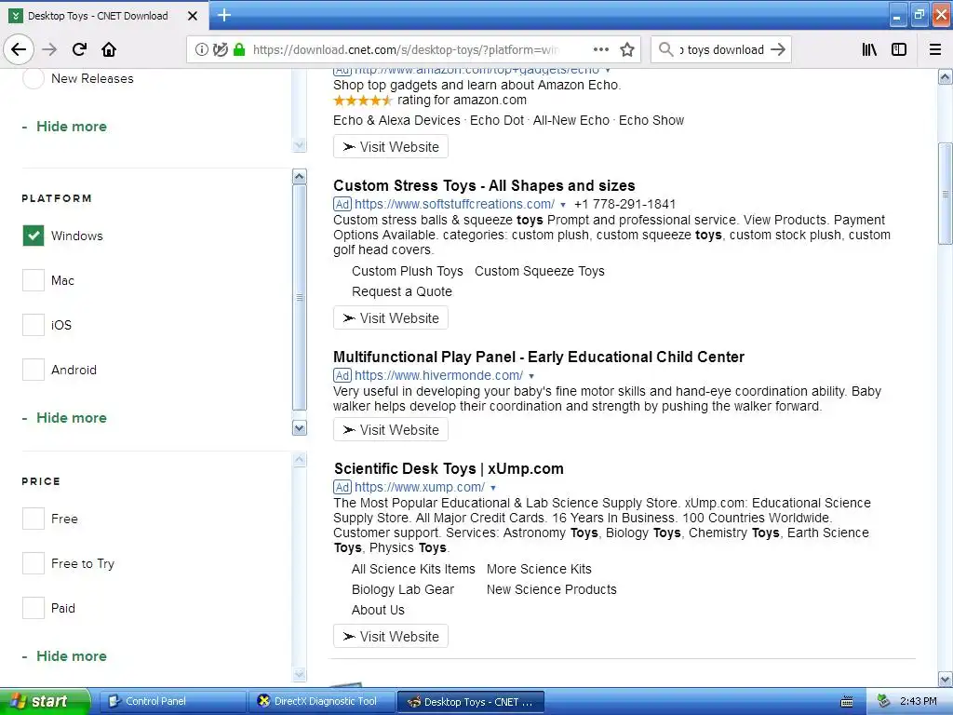The image size is (953, 715).
Task: Enable the iOS platform filter
Action: point(34,325)
